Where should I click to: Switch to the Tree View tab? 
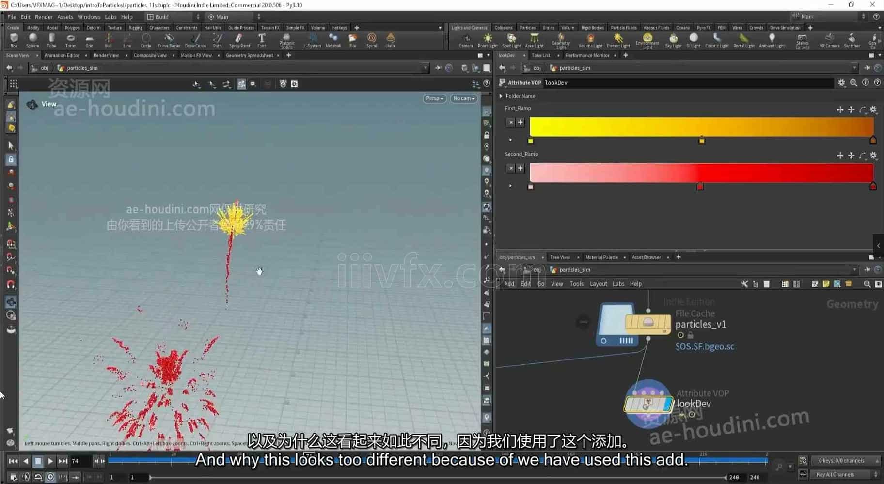click(560, 257)
